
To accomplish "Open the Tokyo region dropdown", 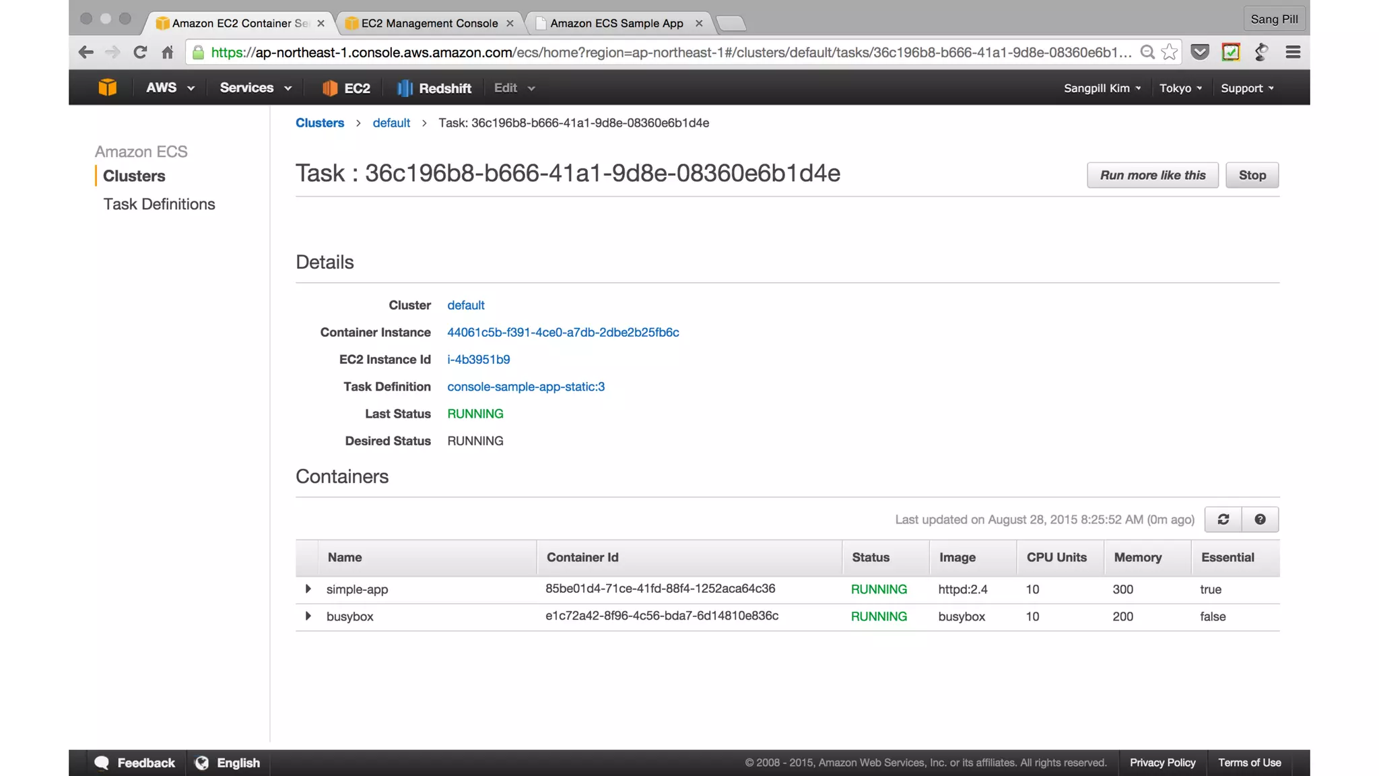I will [1180, 88].
